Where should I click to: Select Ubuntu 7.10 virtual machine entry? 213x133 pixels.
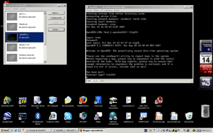click(24, 47)
